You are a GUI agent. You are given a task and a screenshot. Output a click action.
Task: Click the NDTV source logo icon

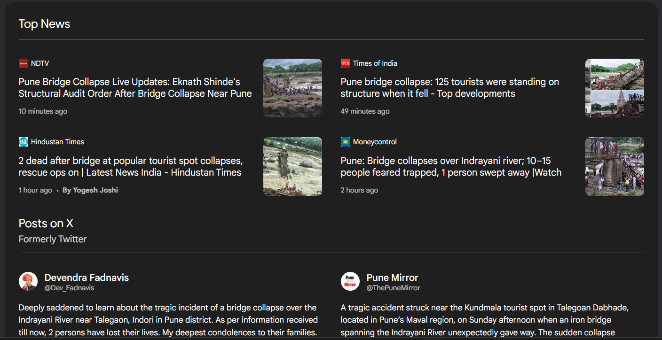[x=24, y=63]
